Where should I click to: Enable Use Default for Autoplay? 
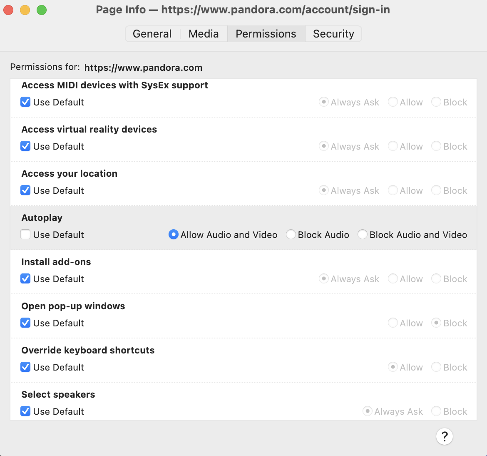pyautogui.click(x=26, y=235)
